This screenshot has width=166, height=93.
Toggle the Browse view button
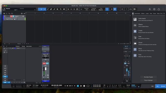coord(163,86)
